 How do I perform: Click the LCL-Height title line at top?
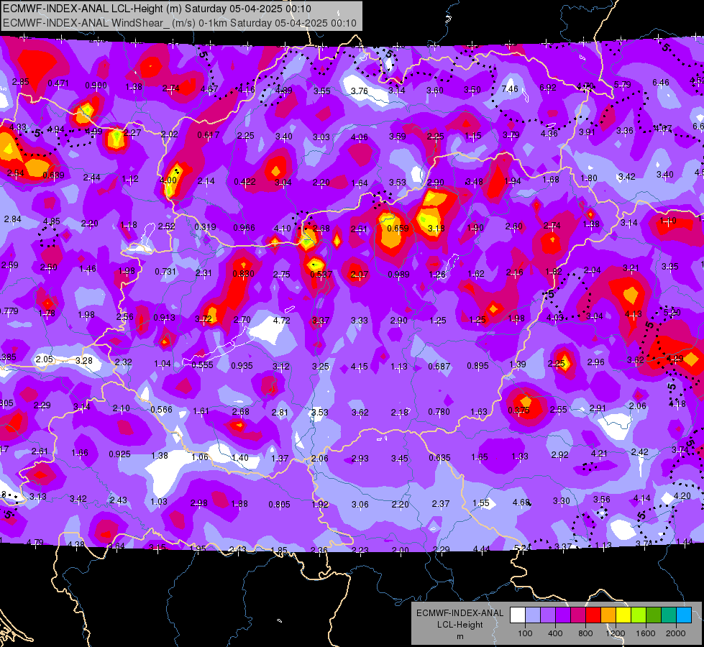[x=157, y=9]
